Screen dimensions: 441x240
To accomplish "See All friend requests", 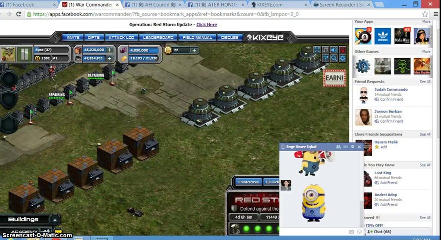I will (x=425, y=82).
